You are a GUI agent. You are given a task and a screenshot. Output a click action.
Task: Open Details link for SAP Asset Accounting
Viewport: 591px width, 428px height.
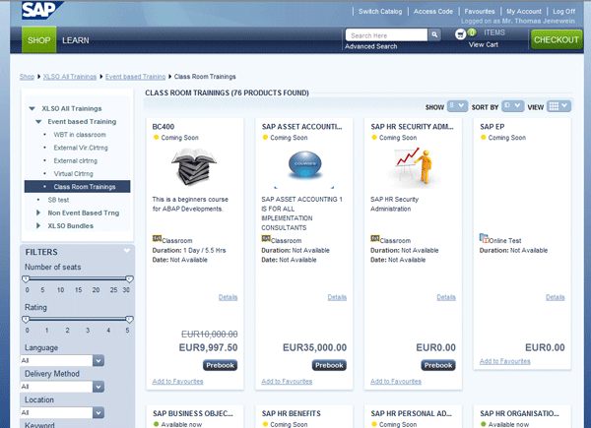coord(337,297)
